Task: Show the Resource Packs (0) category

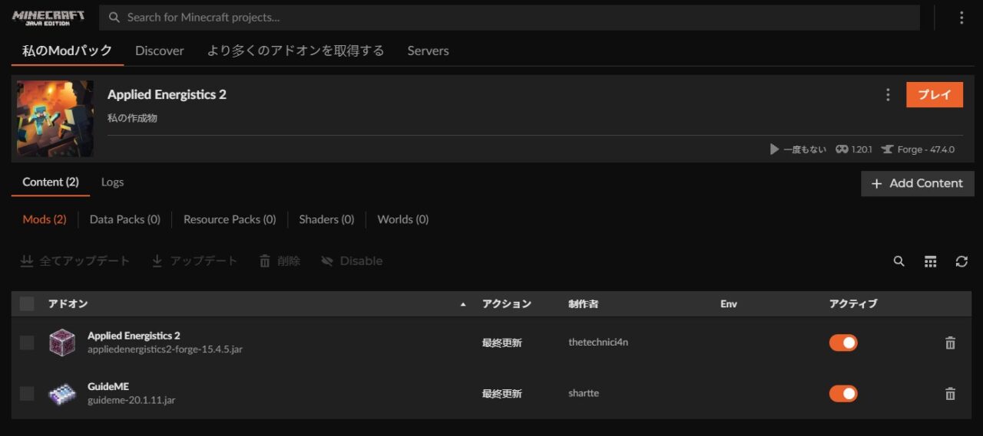Action: click(230, 219)
